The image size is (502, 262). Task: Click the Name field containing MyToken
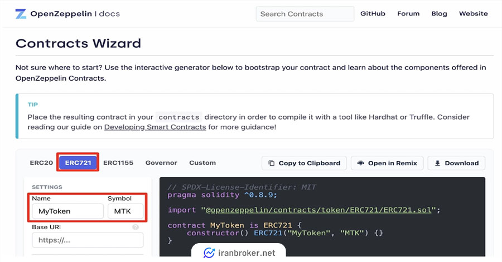[x=67, y=211]
